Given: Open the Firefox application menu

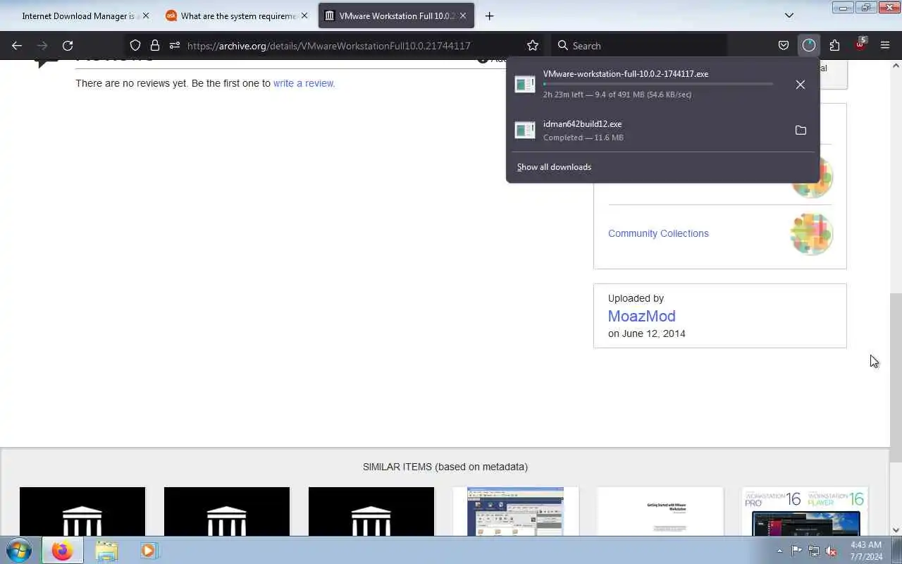Looking at the screenshot, I should pyautogui.click(x=885, y=46).
